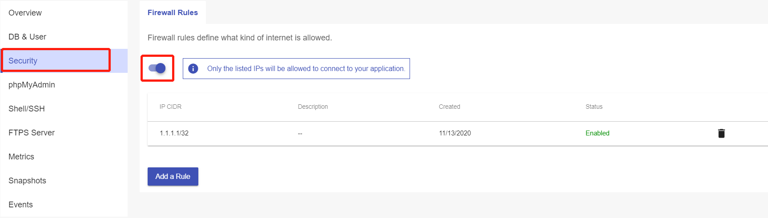The width and height of the screenshot is (768, 218).
Task: Delete the 1.1.1.1/32 firewall rule
Action: (x=721, y=133)
